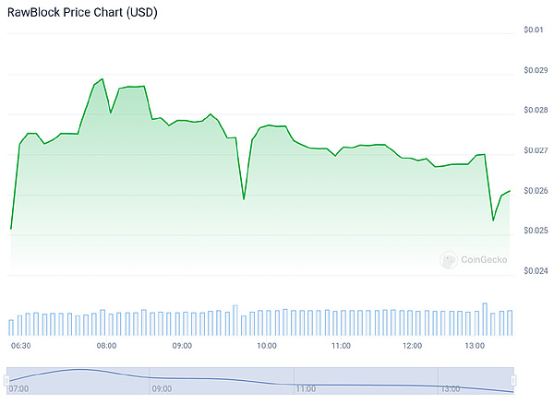
Task: Click the CoinGecko logo watermark
Action: point(475,261)
